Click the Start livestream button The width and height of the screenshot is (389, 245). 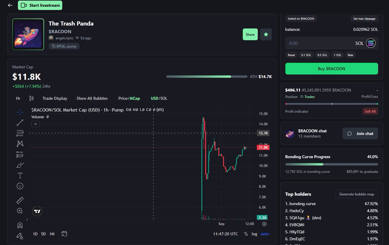pos(40,5)
